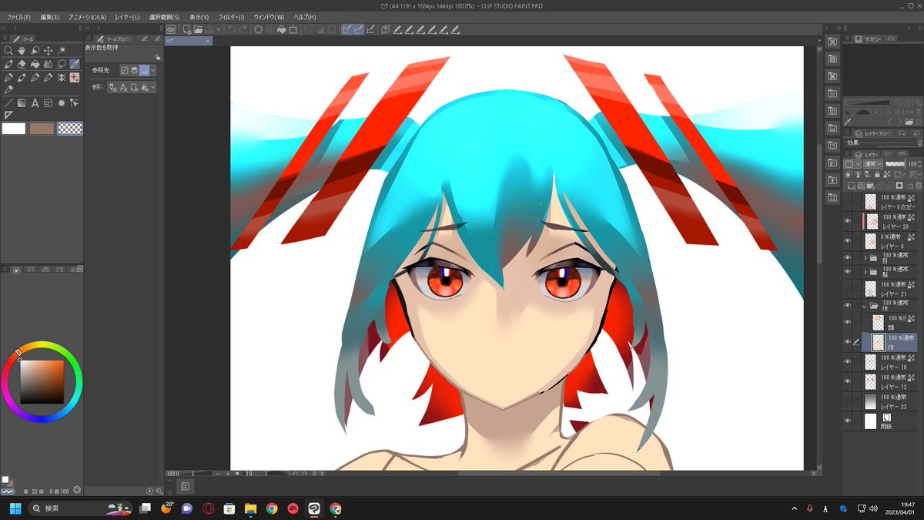The height and width of the screenshot is (520, 924).
Task: Expand the 髪 layer folder
Action: (865, 272)
